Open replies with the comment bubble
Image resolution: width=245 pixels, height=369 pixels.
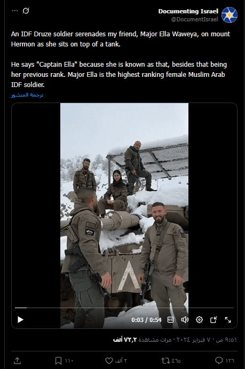[219, 360]
